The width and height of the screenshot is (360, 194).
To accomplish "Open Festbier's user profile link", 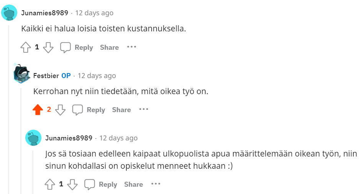I will 46,76.
